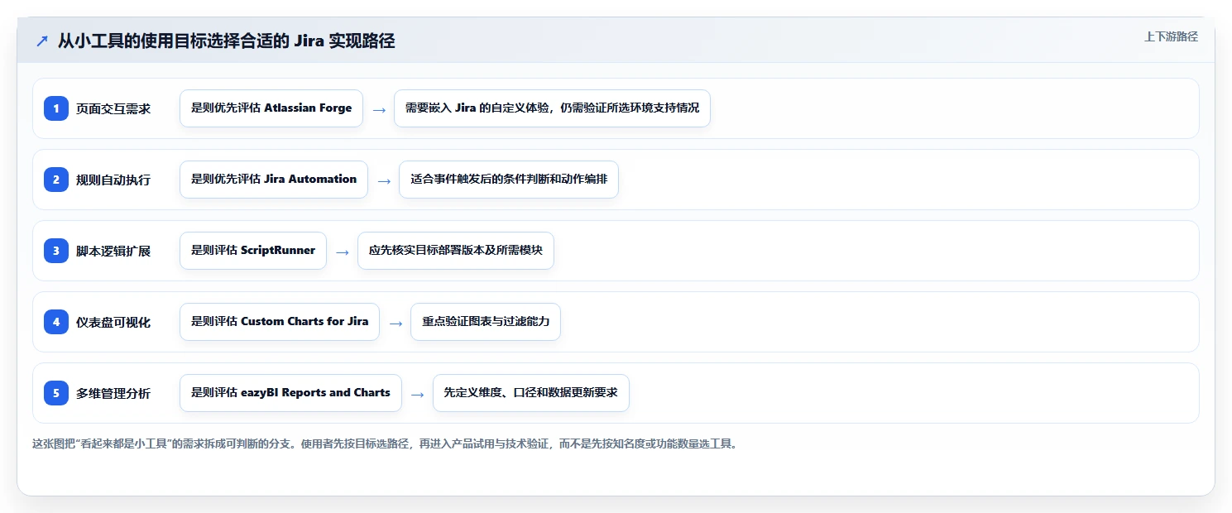Click the footer note starting 这张图把
1232x513 pixels.
pos(385,443)
